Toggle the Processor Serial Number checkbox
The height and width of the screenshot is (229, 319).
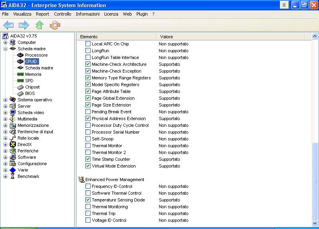[88, 132]
